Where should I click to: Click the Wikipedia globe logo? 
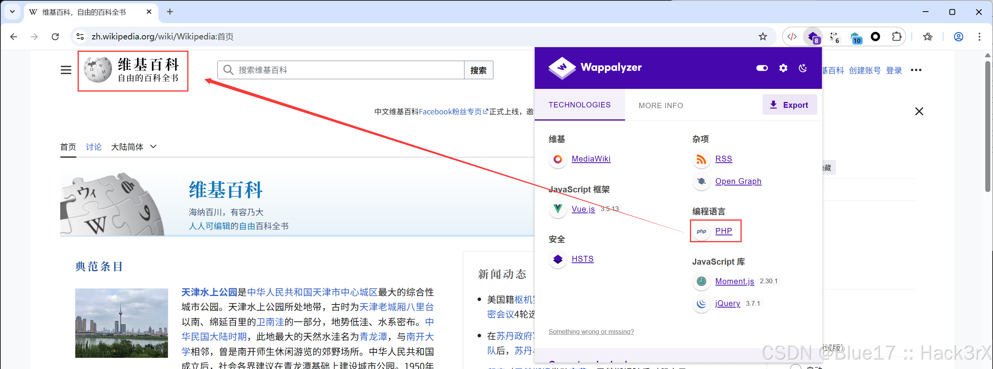click(x=98, y=70)
